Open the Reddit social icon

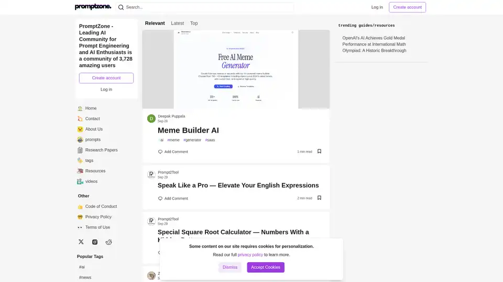(108, 242)
